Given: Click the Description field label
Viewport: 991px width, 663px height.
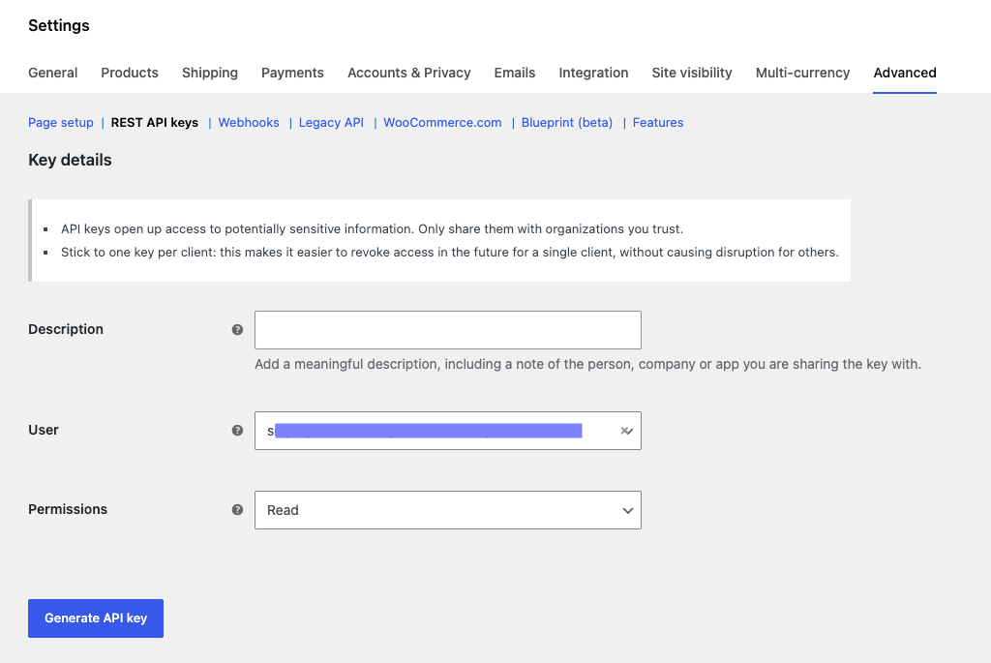Looking at the screenshot, I should (66, 329).
